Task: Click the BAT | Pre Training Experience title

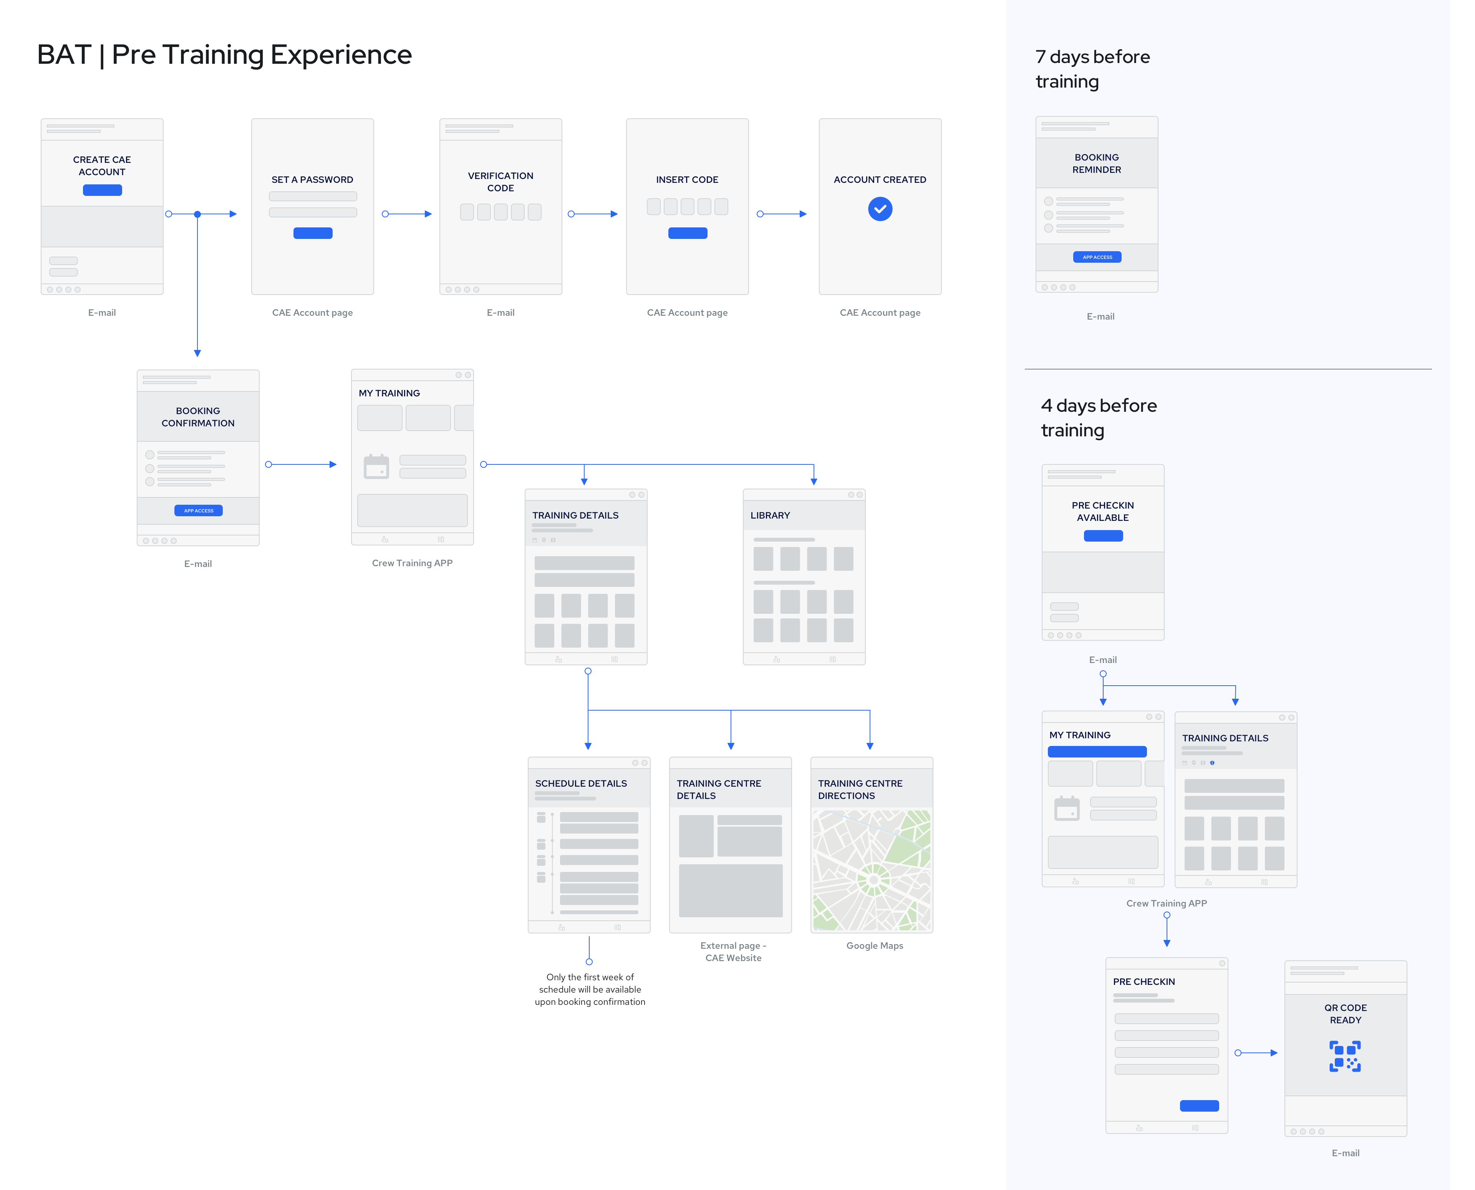Action: [x=224, y=54]
